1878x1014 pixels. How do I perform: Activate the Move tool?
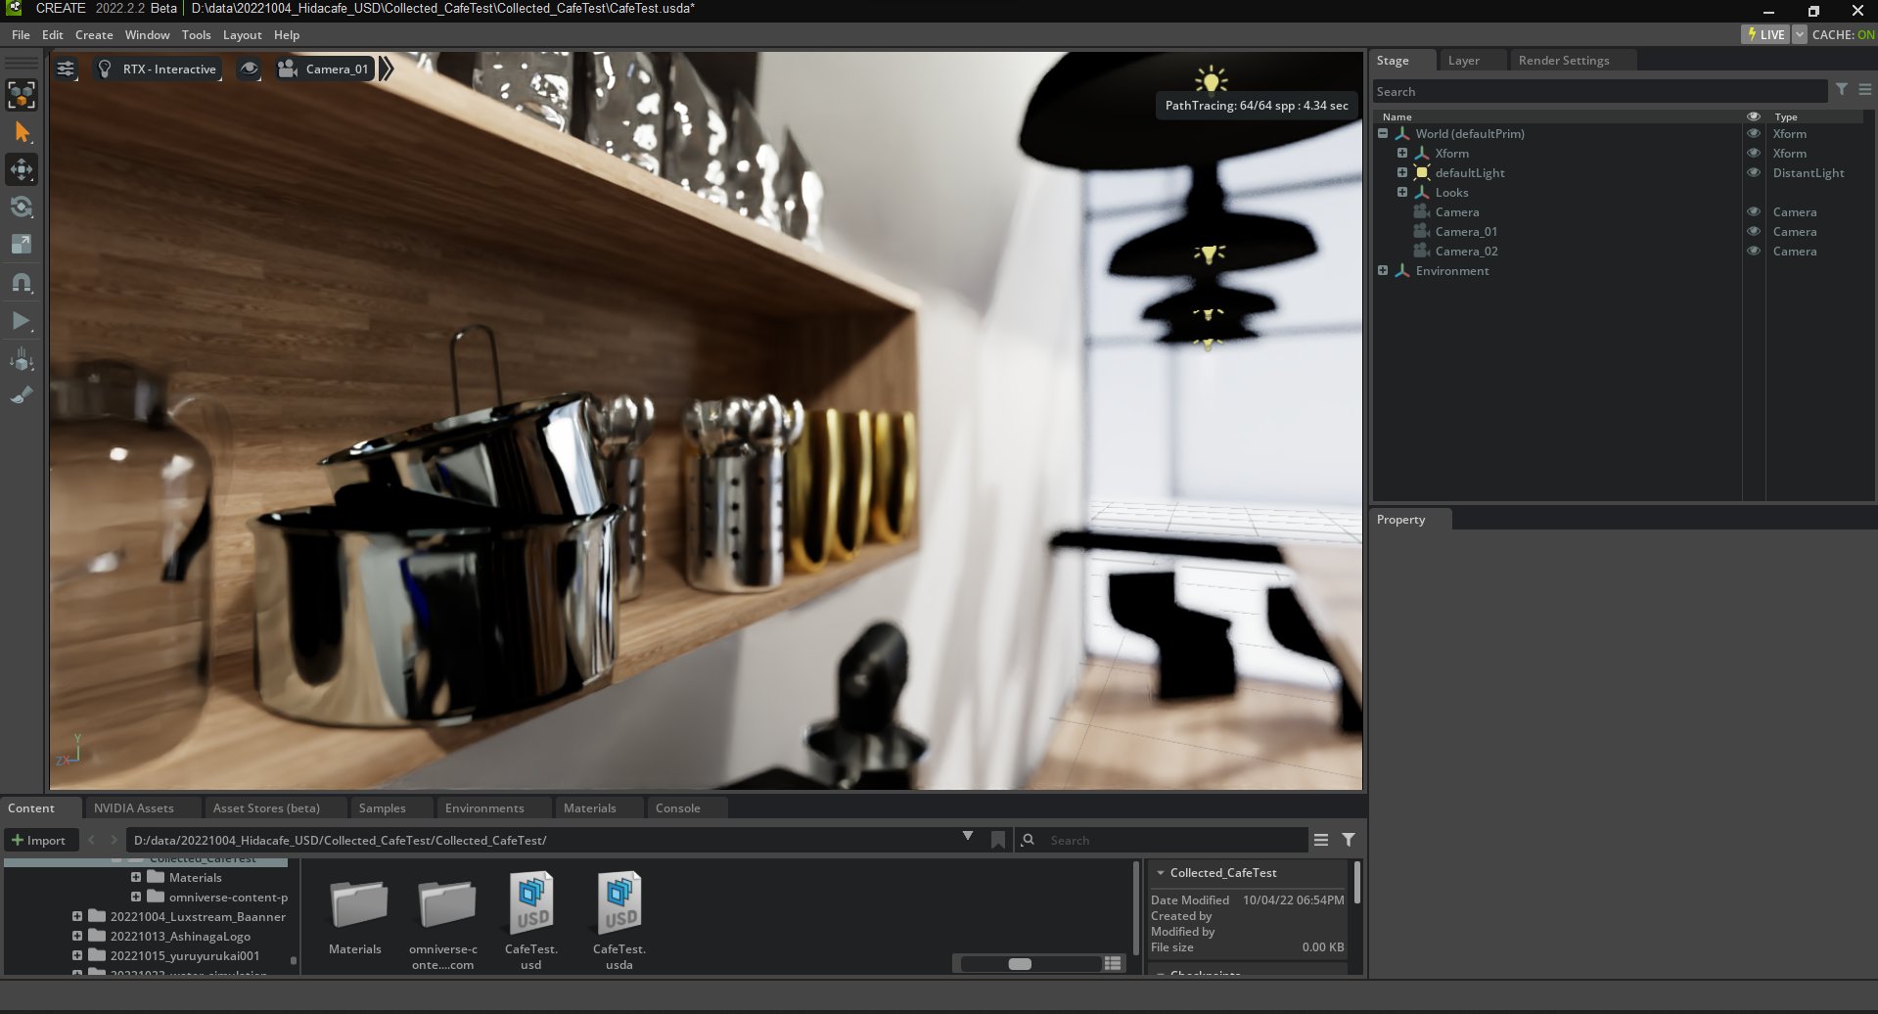22,169
